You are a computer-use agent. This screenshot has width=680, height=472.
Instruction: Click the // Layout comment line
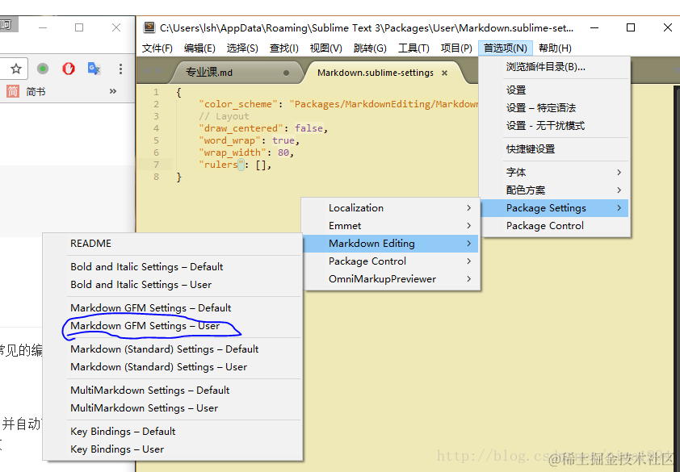(x=224, y=116)
